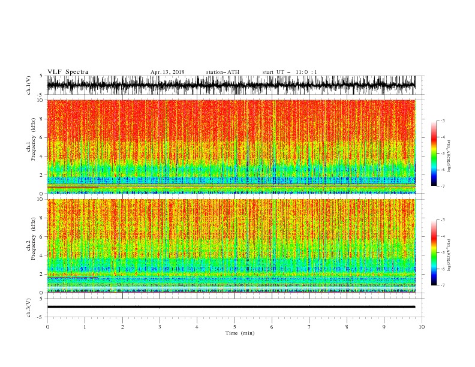Image resolution: width=475 pixels, height=367 pixels.
Task: Click the "8" kHz tick on ch.1 frequency axis
Action: click(x=41, y=119)
